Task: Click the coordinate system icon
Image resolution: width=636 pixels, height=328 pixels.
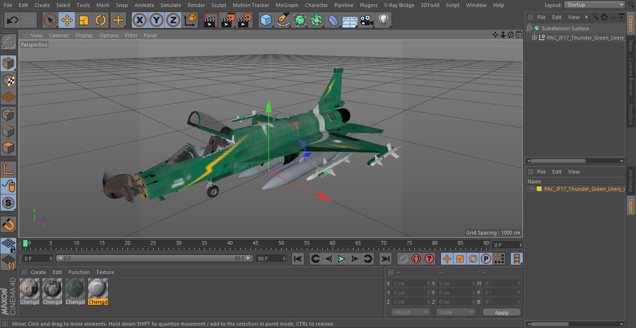Action: (190, 20)
